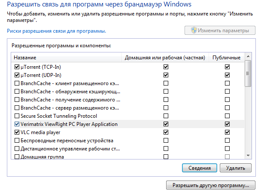The image size is (258, 193).
Task: Click the Публичные column header
Action: point(226,58)
